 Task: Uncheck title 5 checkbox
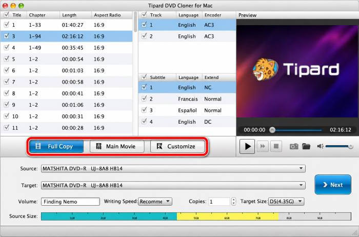7,59
